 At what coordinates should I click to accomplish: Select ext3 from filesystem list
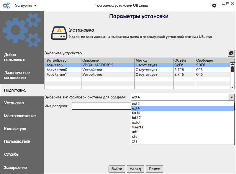[136, 104]
